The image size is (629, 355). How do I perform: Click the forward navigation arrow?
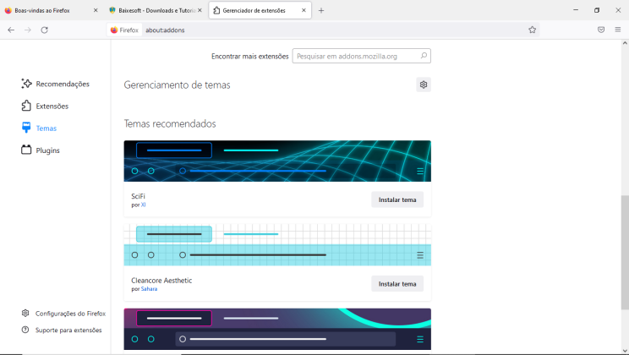point(28,30)
